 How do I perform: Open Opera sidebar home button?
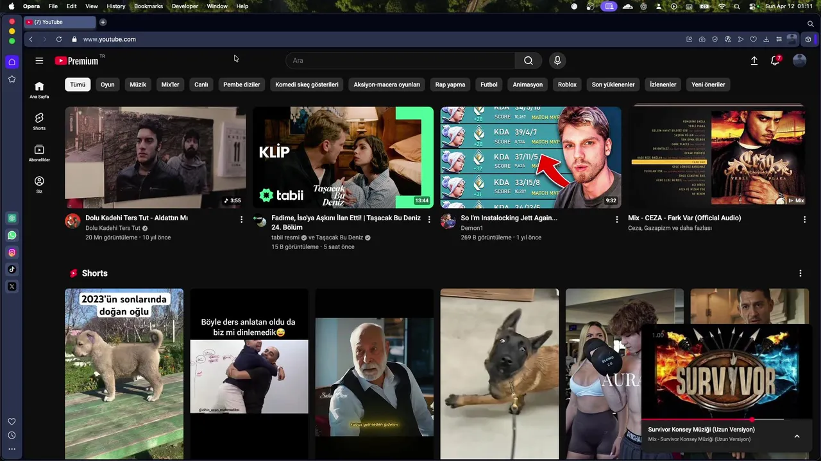(x=12, y=62)
